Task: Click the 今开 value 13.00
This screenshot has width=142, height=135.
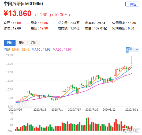Action: point(17,23)
